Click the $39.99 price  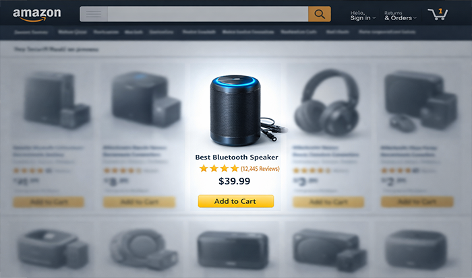click(x=234, y=181)
